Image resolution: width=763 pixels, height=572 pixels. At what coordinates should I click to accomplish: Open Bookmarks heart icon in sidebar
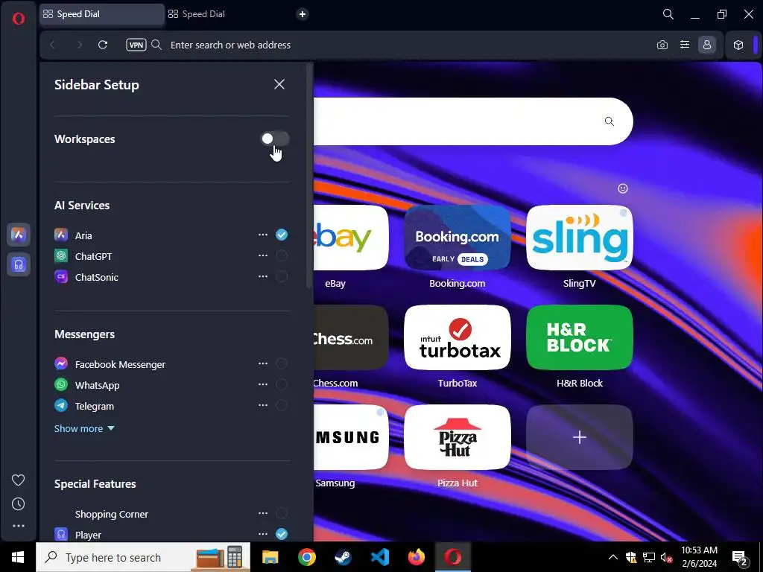pos(19,480)
